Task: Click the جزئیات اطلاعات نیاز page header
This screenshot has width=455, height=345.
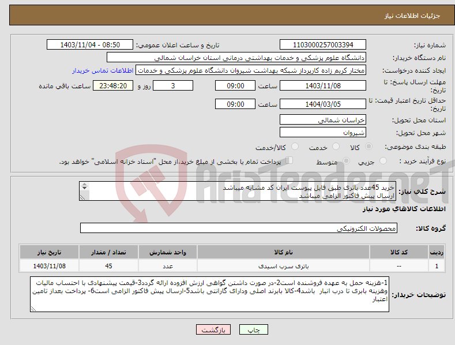Action: point(412,16)
